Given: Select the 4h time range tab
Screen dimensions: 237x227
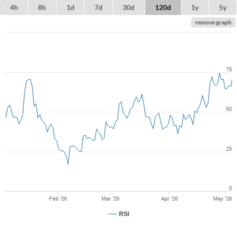Looking at the screenshot, I should pyautogui.click(x=14, y=7).
